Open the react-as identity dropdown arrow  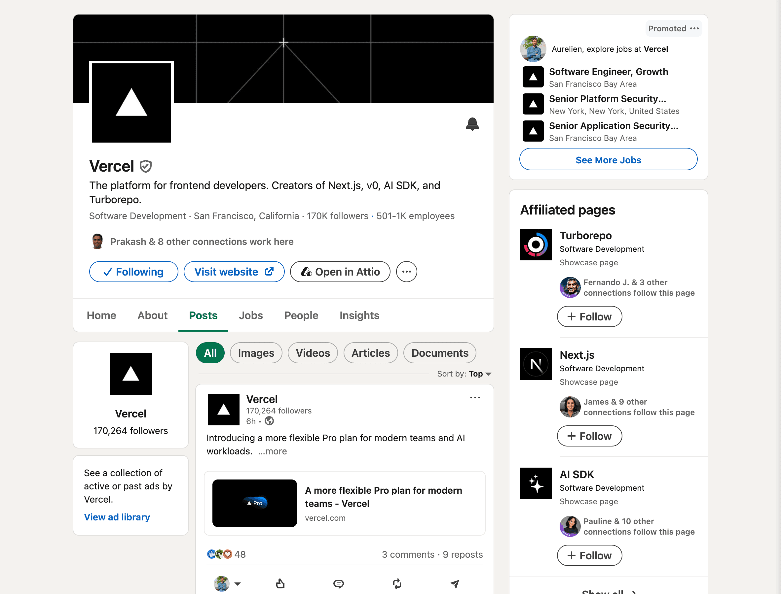click(x=238, y=584)
